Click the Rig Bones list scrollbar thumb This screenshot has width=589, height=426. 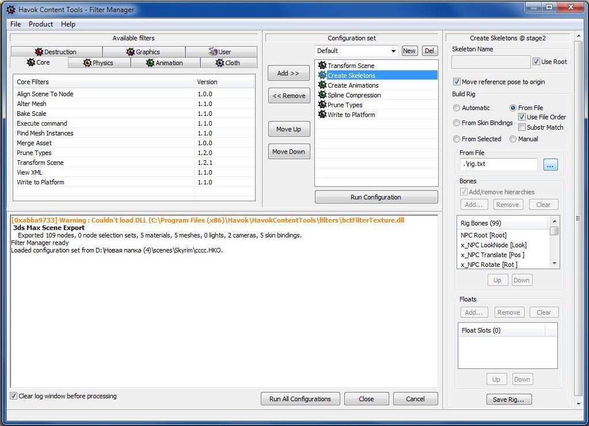[x=554, y=231]
